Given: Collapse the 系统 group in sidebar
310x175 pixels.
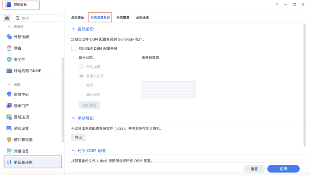Looking at the screenshot, I should 9,84.
